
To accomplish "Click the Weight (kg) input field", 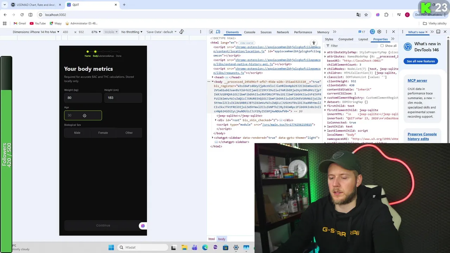I will [83, 98].
